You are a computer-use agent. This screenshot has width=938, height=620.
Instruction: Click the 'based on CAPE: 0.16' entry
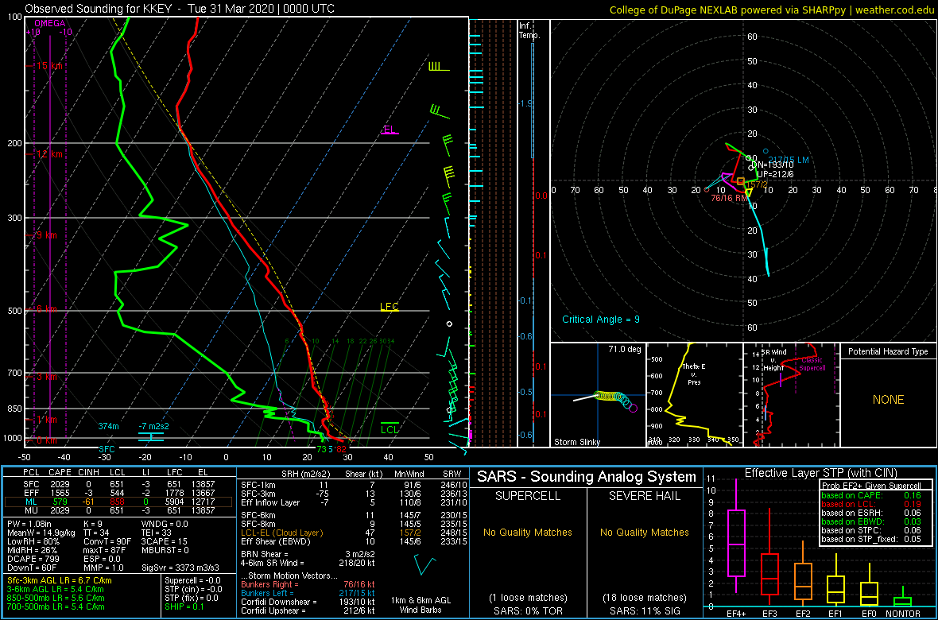[870, 495]
